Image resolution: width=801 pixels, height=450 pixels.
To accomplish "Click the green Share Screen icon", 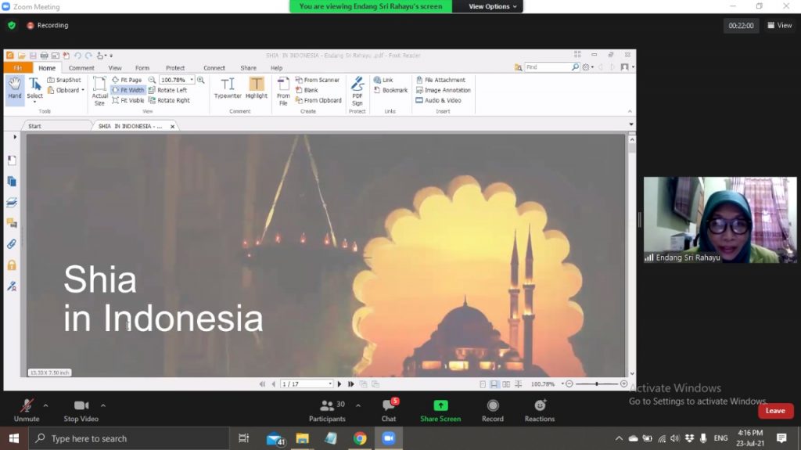I will (440, 405).
